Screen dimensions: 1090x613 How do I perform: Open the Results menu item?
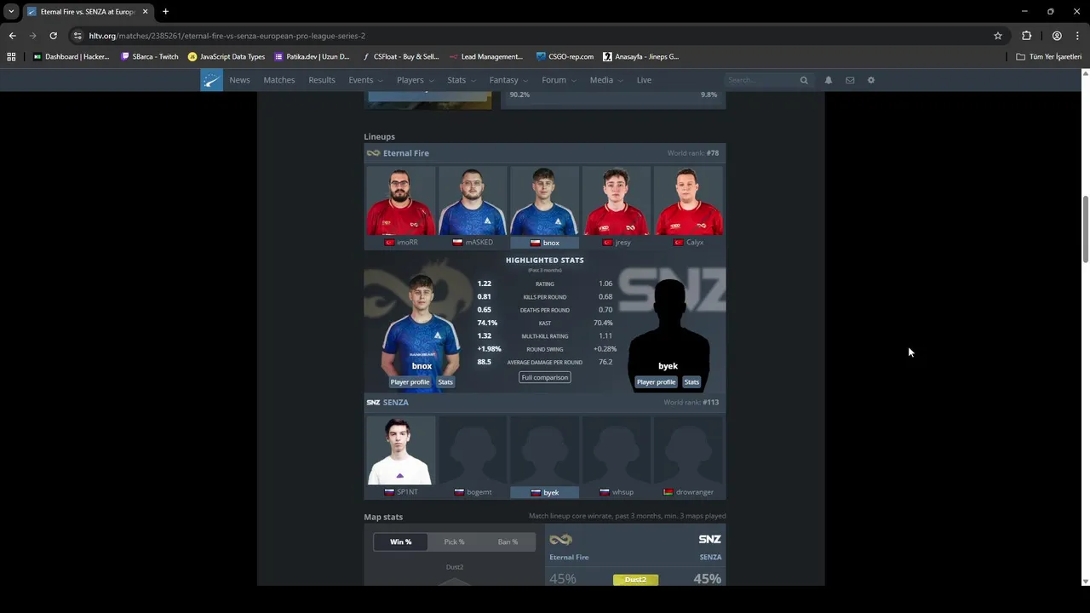[322, 80]
